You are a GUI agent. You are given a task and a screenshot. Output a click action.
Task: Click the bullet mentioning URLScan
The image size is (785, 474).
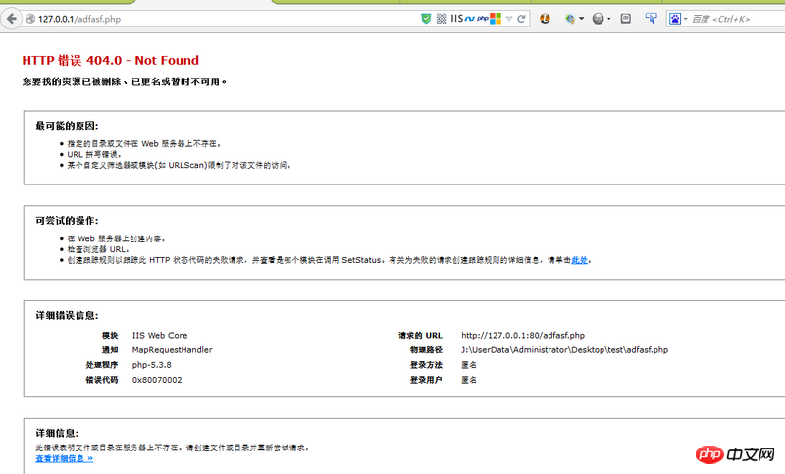pos(180,165)
